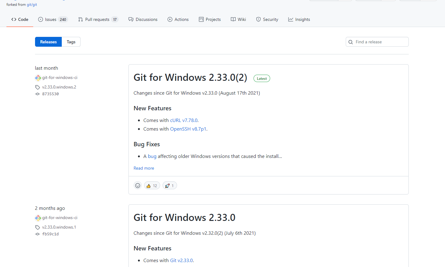Open tag v2.33.0.windows.1

click(x=59, y=227)
